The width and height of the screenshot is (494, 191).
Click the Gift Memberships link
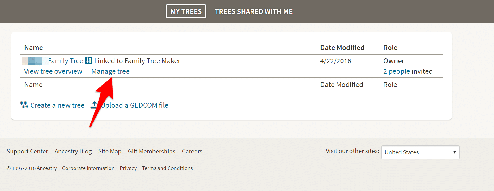tap(152, 151)
